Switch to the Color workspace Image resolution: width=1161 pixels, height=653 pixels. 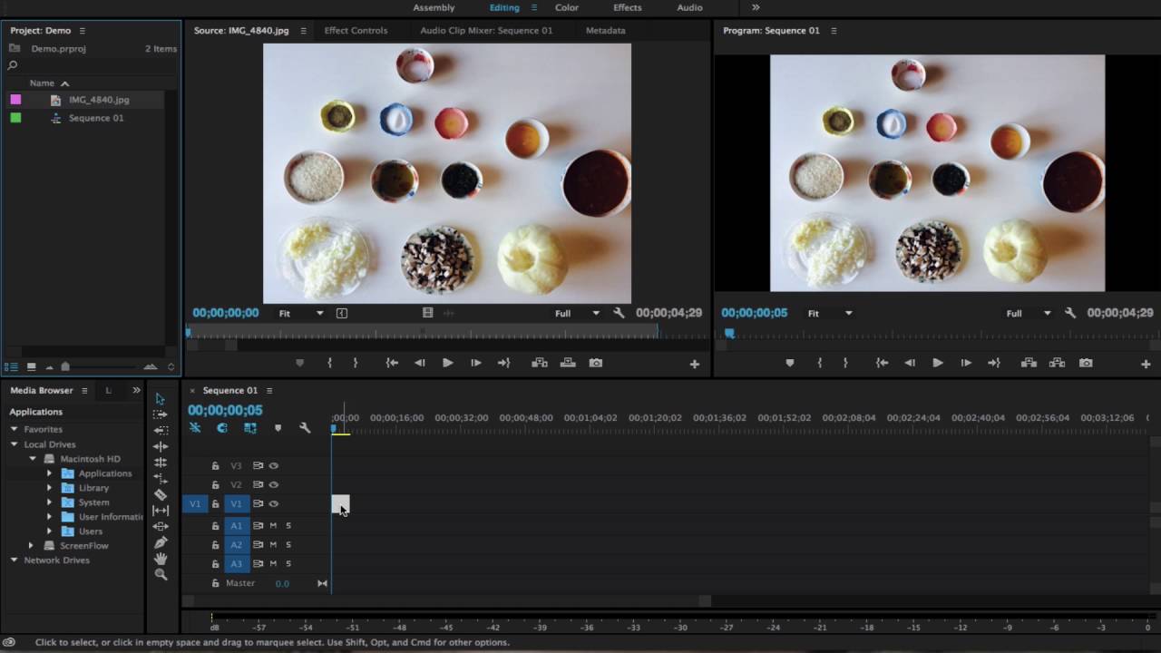(567, 7)
